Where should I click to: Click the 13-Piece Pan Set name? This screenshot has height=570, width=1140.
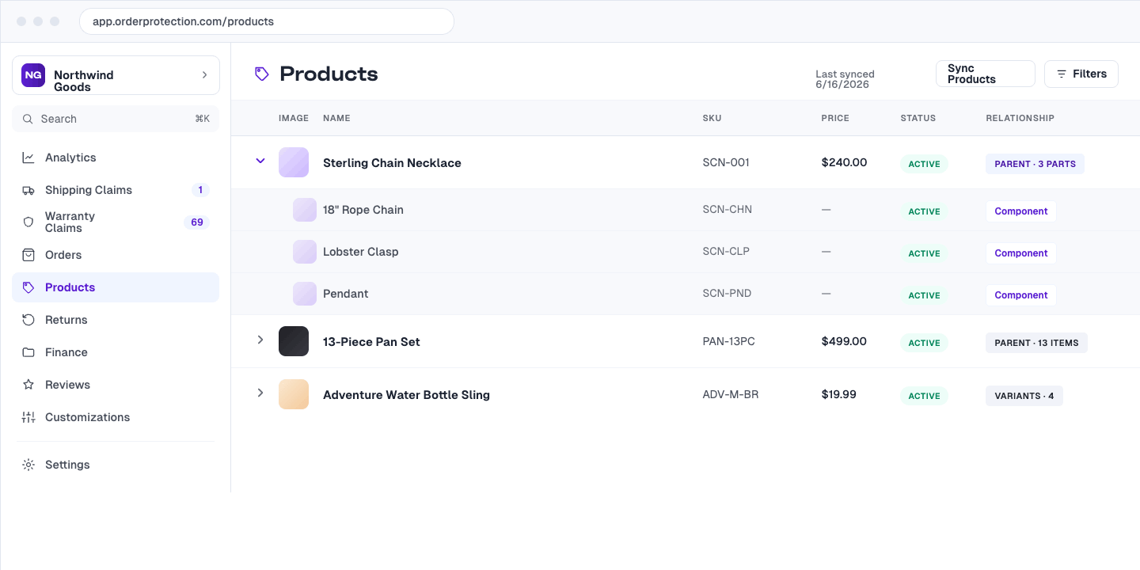point(371,342)
